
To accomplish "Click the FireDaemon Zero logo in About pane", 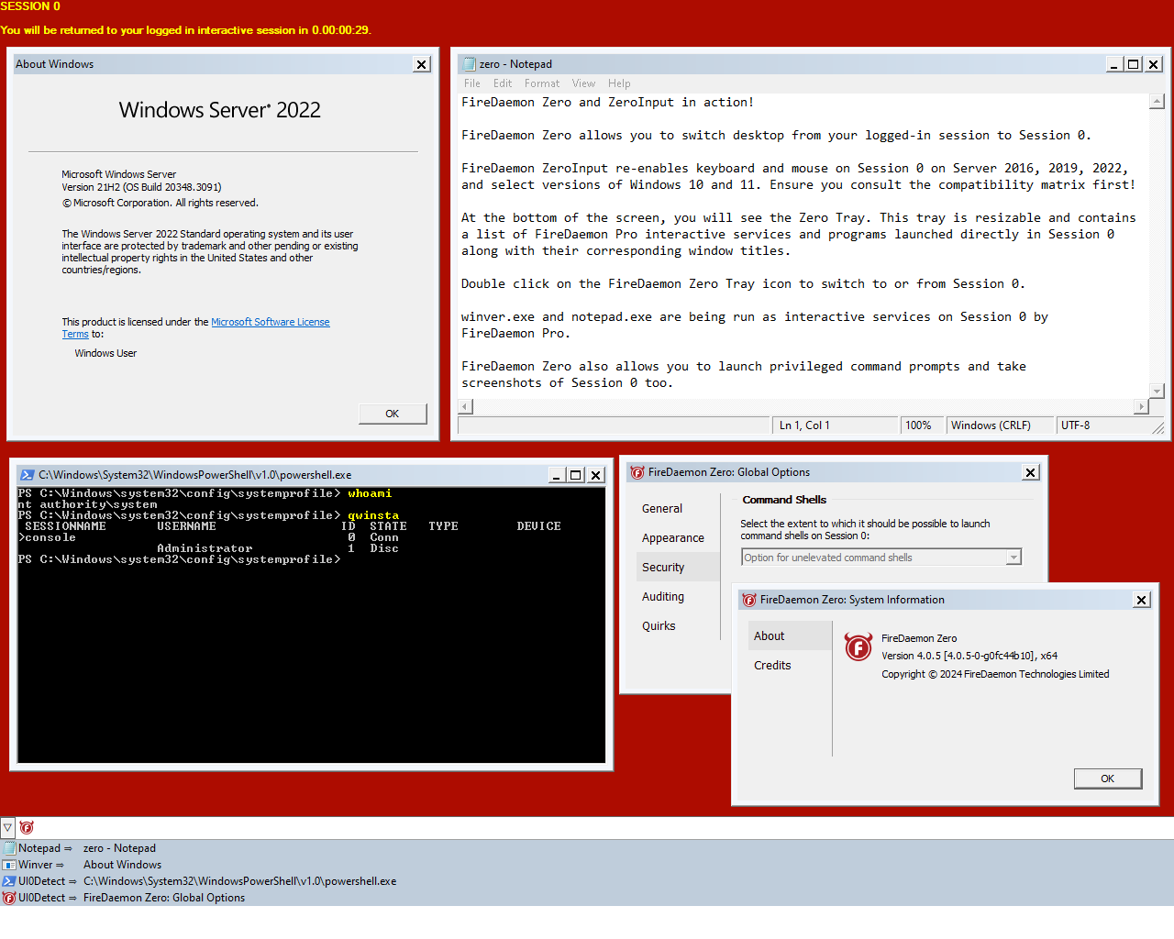I will [x=858, y=647].
